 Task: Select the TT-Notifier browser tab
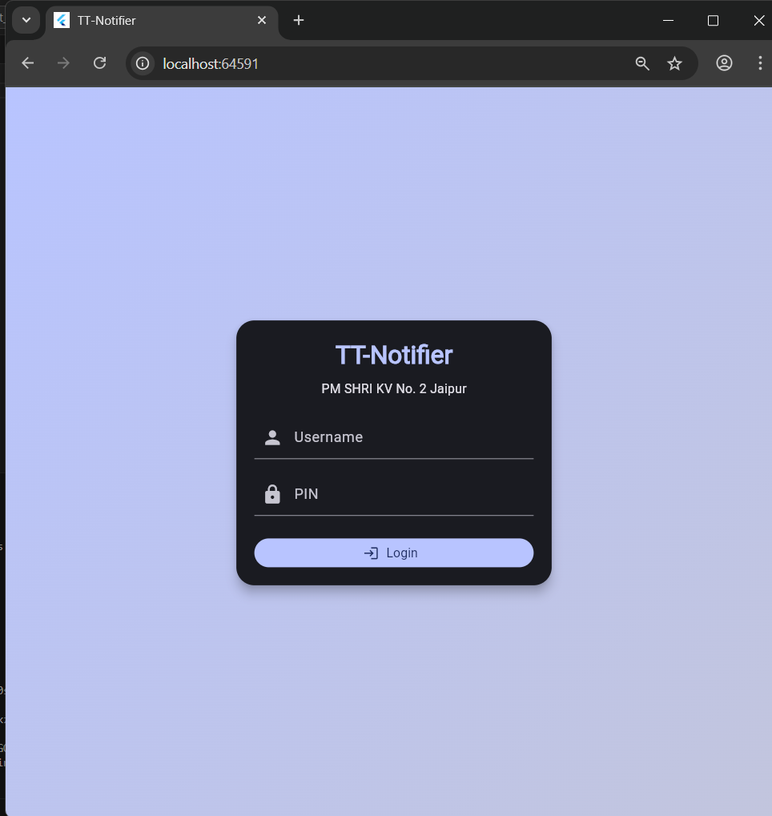(x=152, y=21)
